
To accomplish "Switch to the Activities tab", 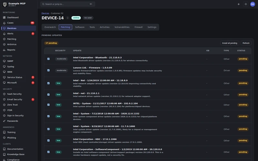I will [x=104, y=27].
